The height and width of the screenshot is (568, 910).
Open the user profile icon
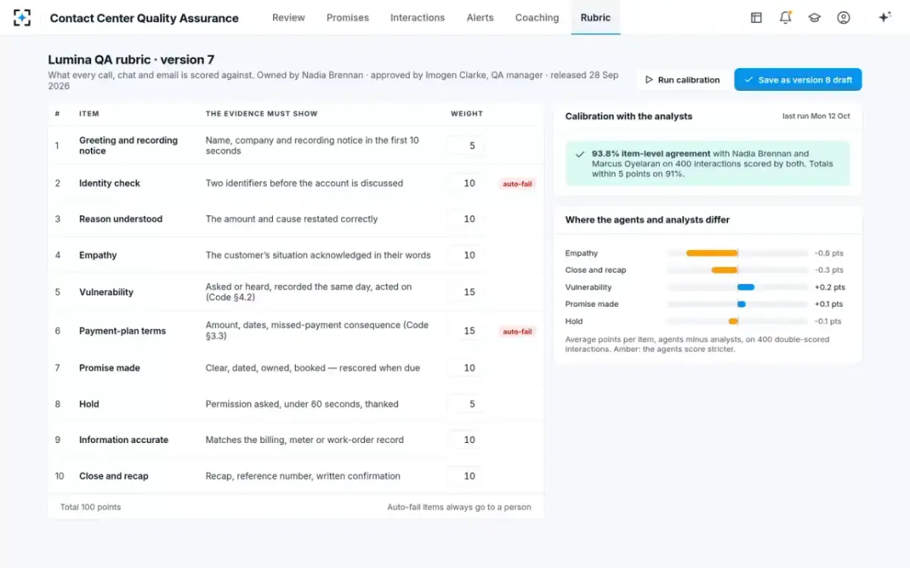(x=843, y=17)
